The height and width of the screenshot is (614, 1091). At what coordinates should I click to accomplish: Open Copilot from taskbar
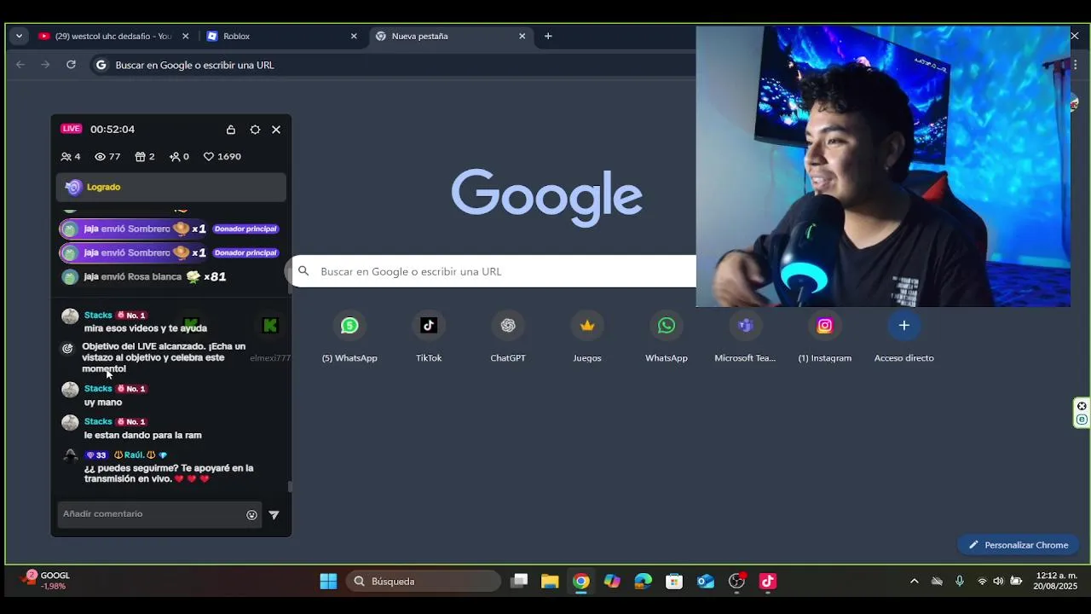point(612,582)
